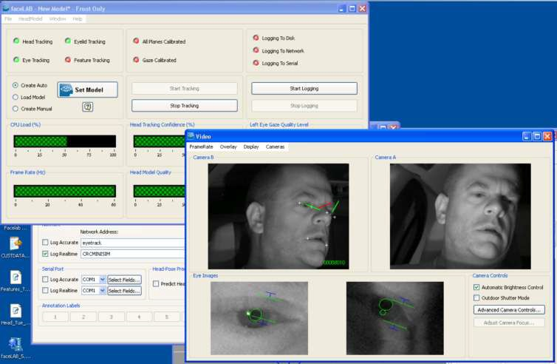Click the help question-mark icon under Set Model
Viewport: 557px width, 364px height.
(x=88, y=107)
